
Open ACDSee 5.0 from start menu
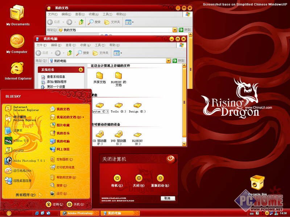click(x=17, y=141)
